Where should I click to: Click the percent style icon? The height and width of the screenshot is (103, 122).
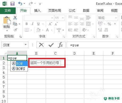tap(109, 24)
